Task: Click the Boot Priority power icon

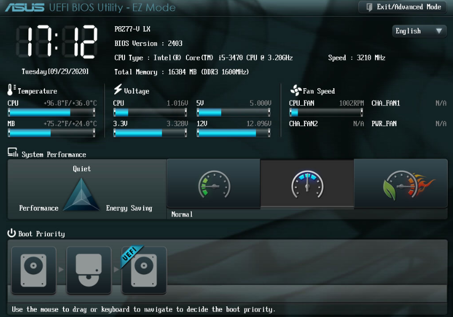Action: coord(12,233)
